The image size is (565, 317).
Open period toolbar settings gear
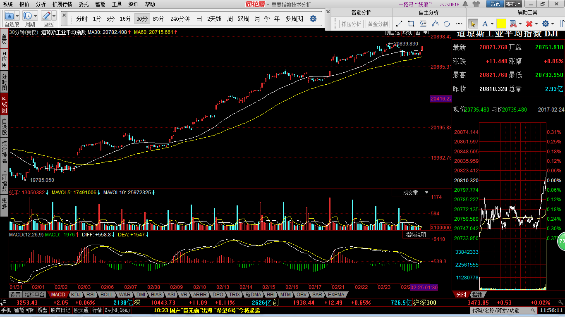[313, 19]
